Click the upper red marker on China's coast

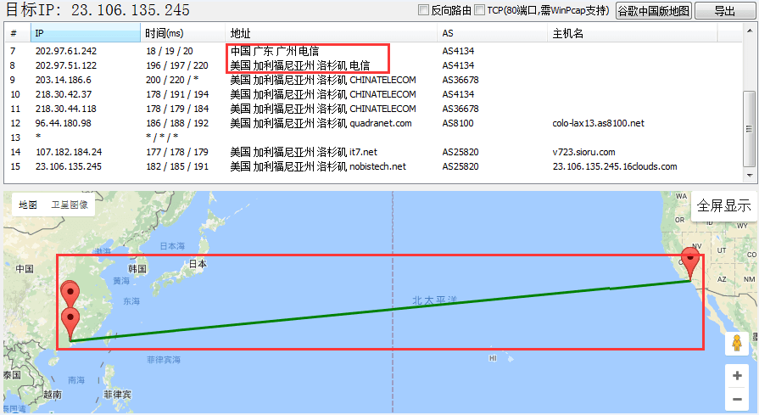pos(70,294)
